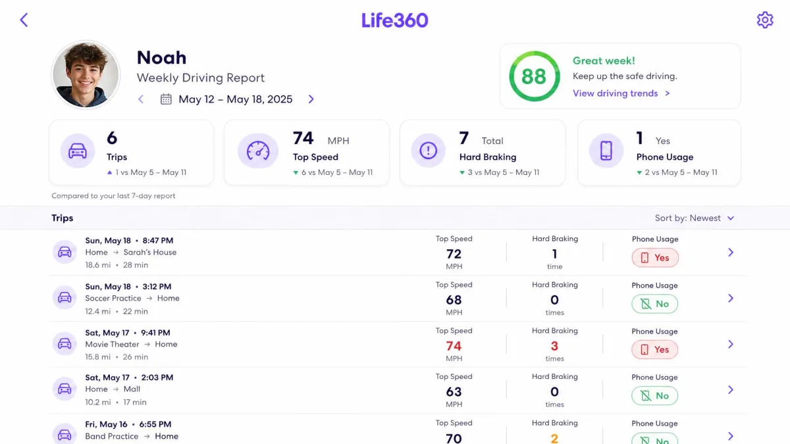Click the car icon for Band Practice trip
Screen dimensions: 790x444
[65, 435]
